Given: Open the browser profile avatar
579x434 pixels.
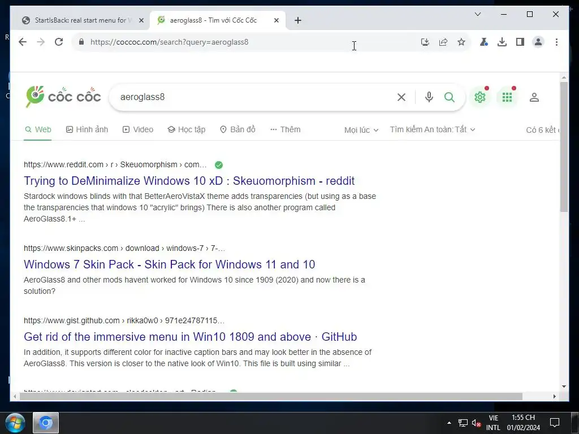Looking at the screenshot, I should tap(538, 42).
